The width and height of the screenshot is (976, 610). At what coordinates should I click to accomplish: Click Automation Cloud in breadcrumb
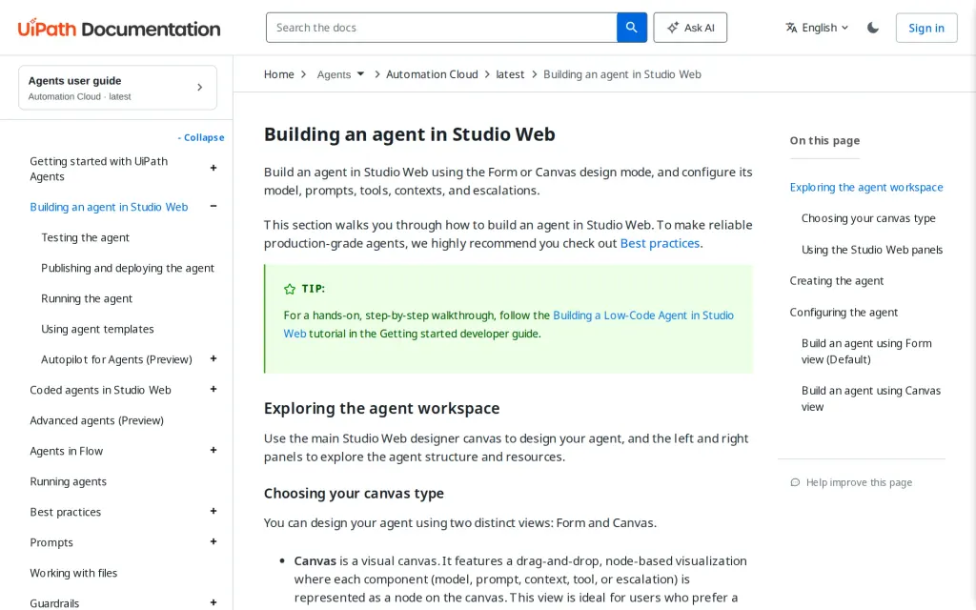point(432,74)
